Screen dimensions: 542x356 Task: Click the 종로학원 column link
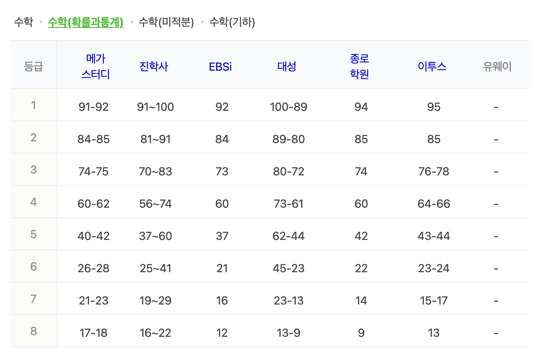(x=360, y=65)
